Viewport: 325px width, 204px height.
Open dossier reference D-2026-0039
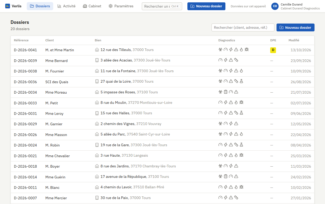(25, 61)
